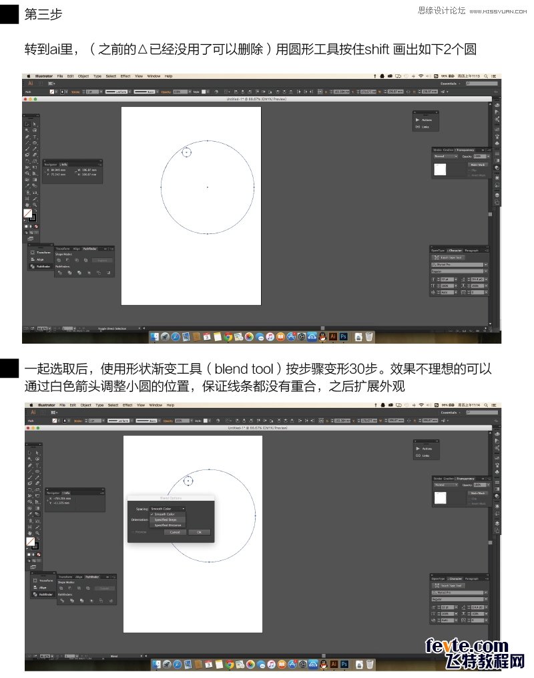Open the Essentials workspace dropdown in second screenshot
Screen dimensions: 534x678
click(451, 412)
